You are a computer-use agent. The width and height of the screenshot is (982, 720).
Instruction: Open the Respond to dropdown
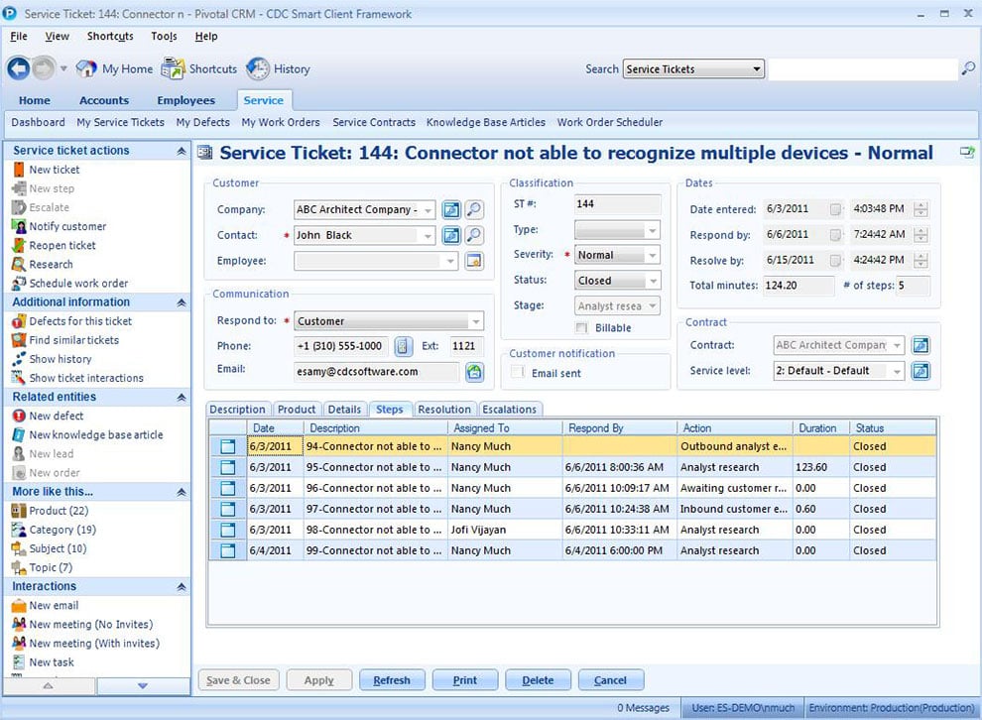476,321
